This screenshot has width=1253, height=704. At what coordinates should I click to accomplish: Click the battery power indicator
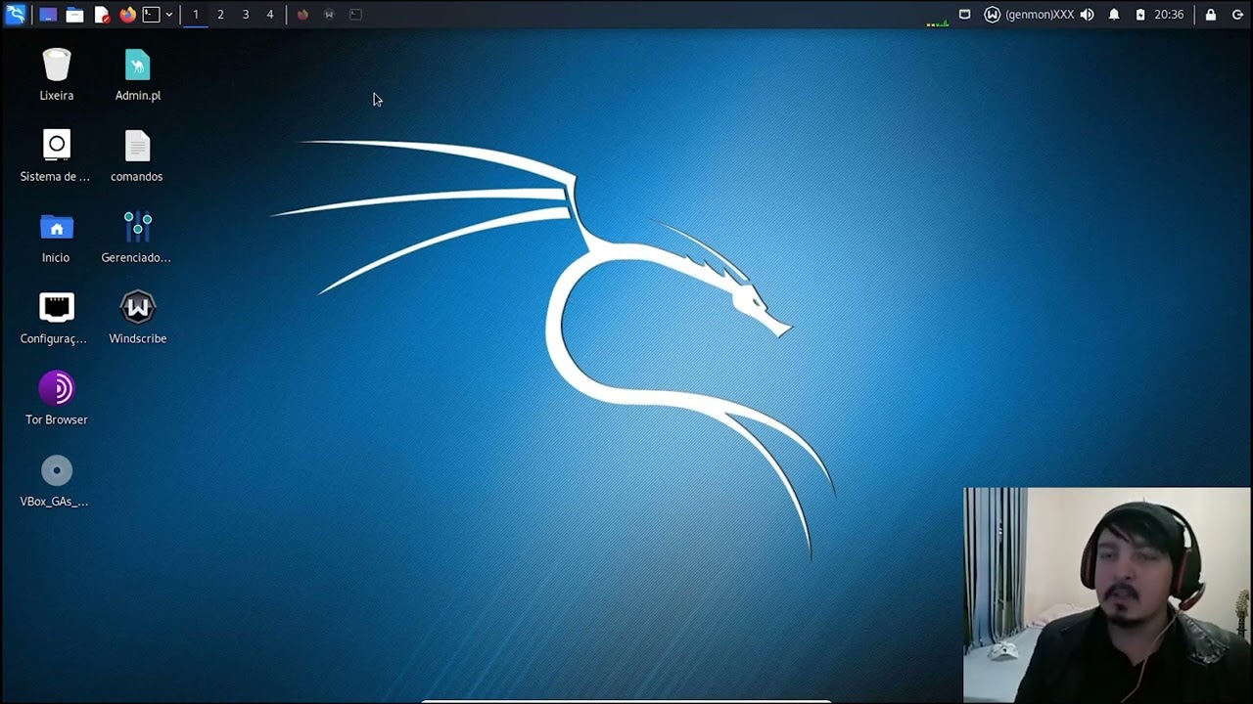click(1140, 15)
